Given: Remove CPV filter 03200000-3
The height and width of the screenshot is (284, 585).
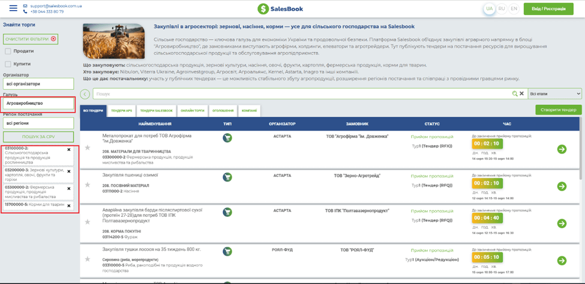Looking at the screenshot, I should pyautogui.click(x=68, y=171).
